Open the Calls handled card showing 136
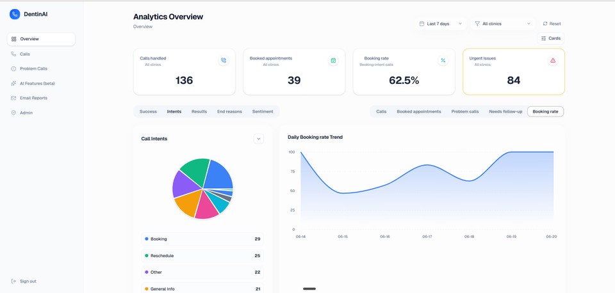 (x=184, y=72)
